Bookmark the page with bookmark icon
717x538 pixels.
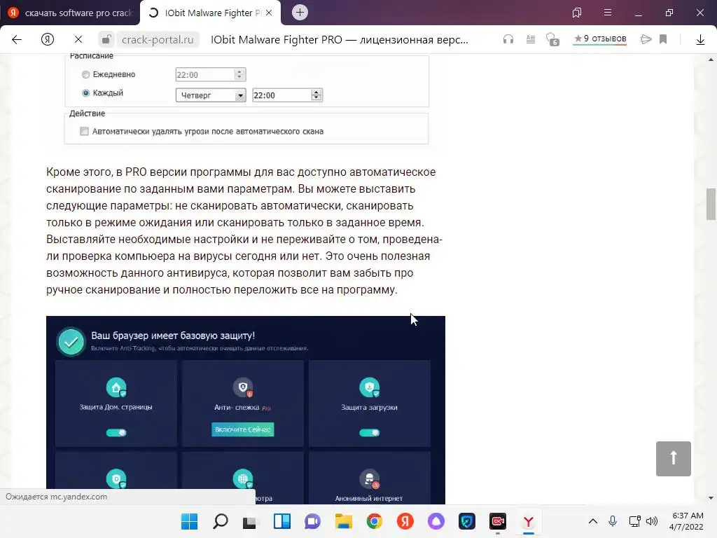[x=663, y=39]
